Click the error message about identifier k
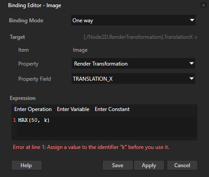 click(x=91, y=147)
